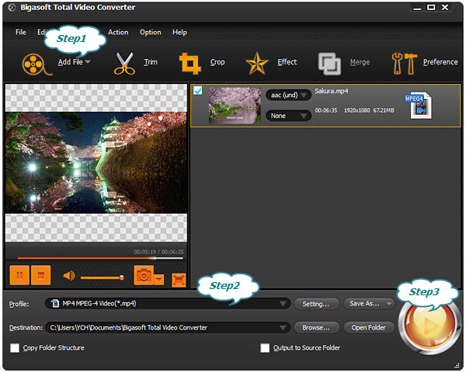Click the resize grip in bottom corner
This screenshot has height=373, width=466.
(457, 365)
